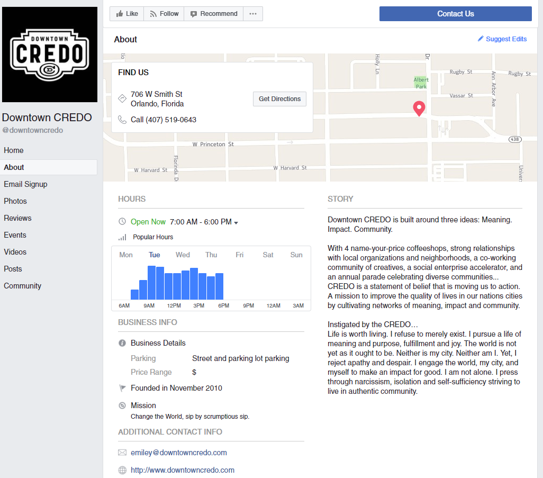Click the Follow button
This screenshot has width=543, height=478.
click(x=164, y=14)
